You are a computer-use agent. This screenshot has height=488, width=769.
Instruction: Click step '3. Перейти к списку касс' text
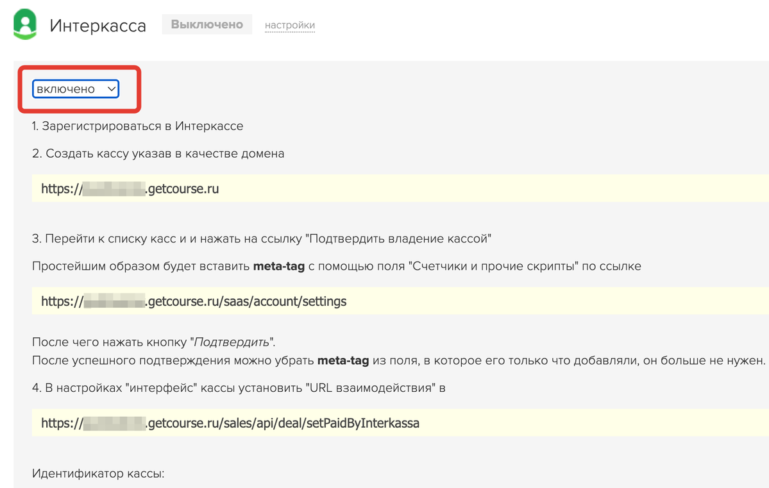click(262, 239)
